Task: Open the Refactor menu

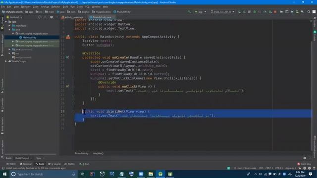Action: coord(55,6)
